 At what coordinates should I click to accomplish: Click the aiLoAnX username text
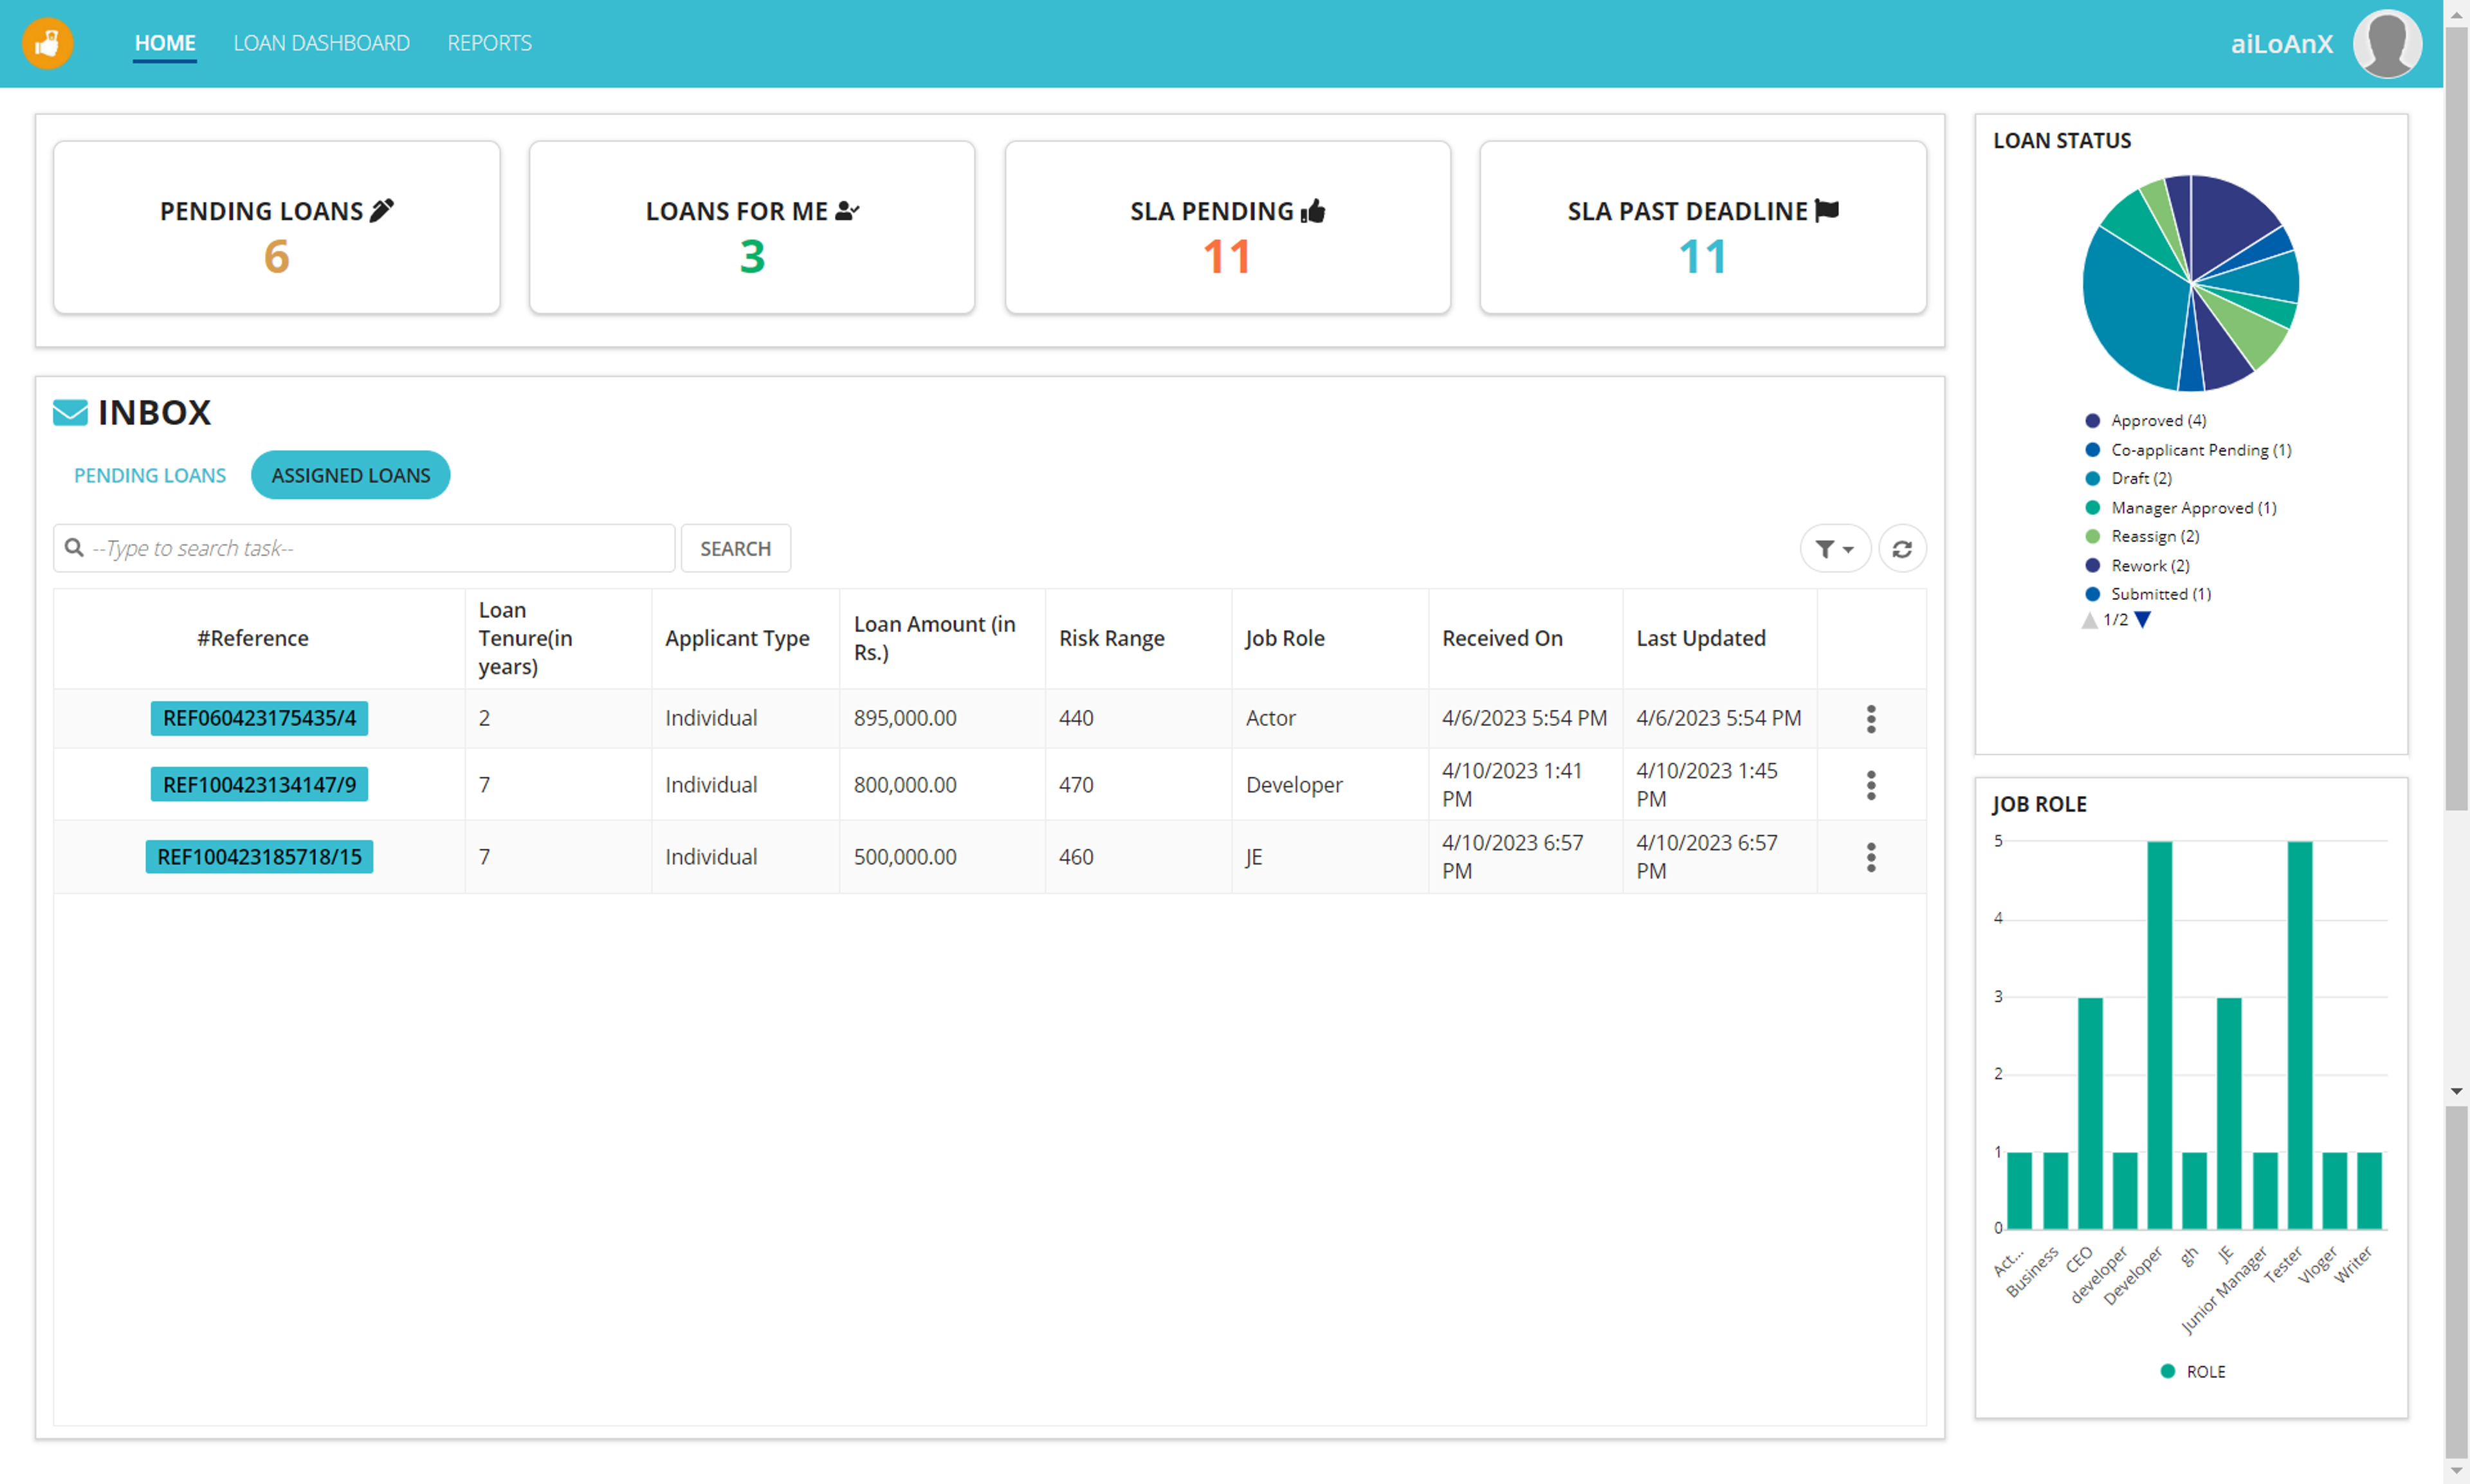2281,44
